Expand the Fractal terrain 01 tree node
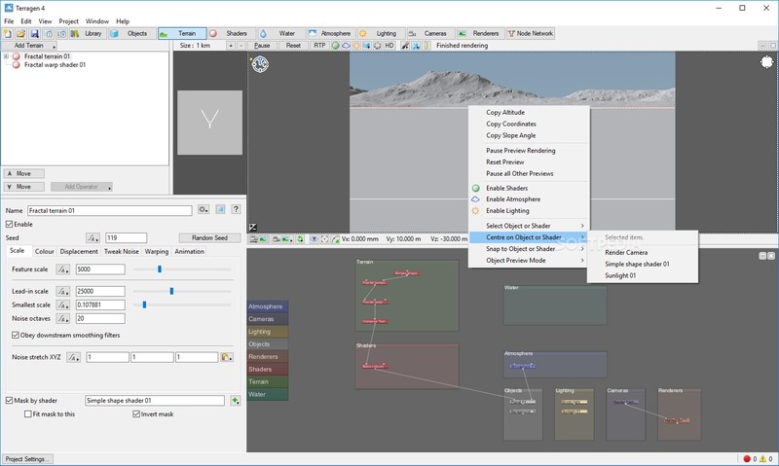Viewport: 779px width, 466px height. click(x=7, y=56)
